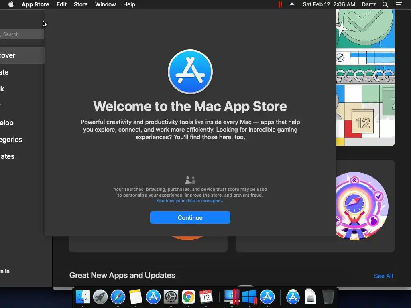Click See All beside Great New Apps and Updates
411x308 pixels.
click(x=383, y=276)
